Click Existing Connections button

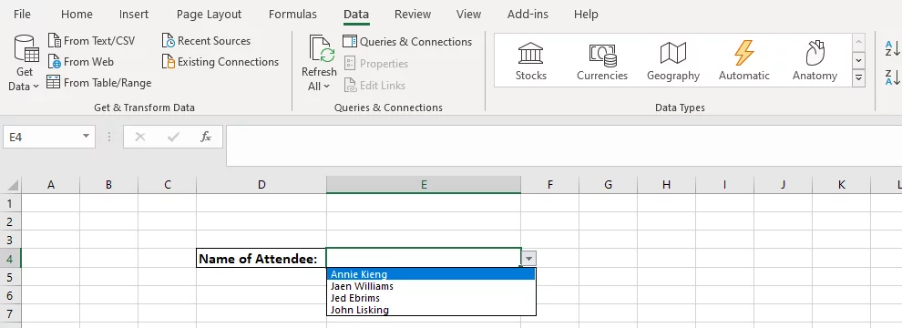[220, 62]
